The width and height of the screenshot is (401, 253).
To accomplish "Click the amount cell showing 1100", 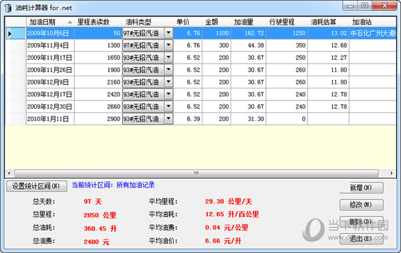I will pyautogui.click(x=217, y=33).
